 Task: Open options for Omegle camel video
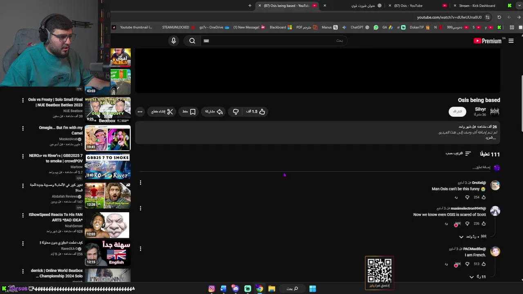coord(23,128)
